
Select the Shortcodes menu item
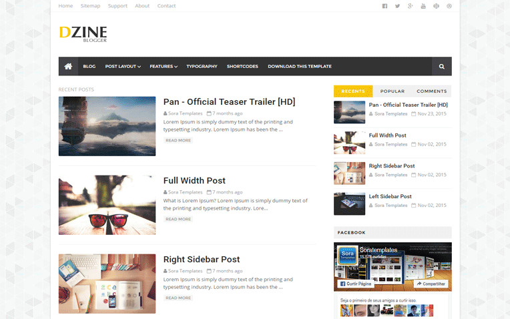242,66
